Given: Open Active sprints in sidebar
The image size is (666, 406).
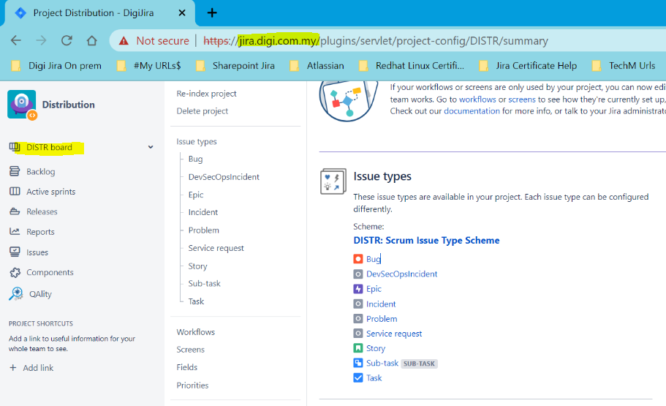Looking at the screenshot, I should [x=51, y=192].
